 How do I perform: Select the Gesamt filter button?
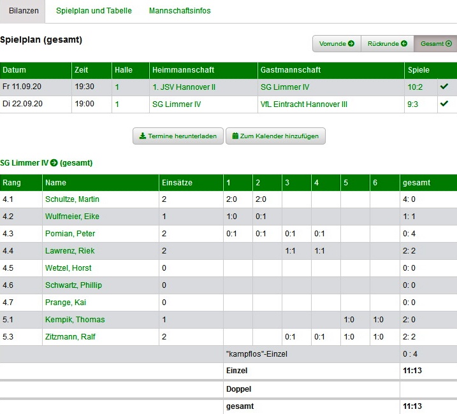click(436, 44)
